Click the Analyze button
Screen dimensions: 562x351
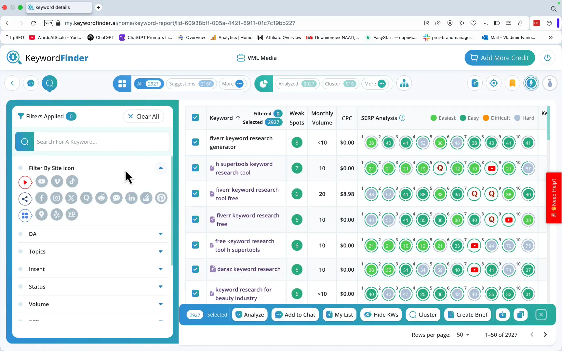pyautogui.click(x=250, y=315)
